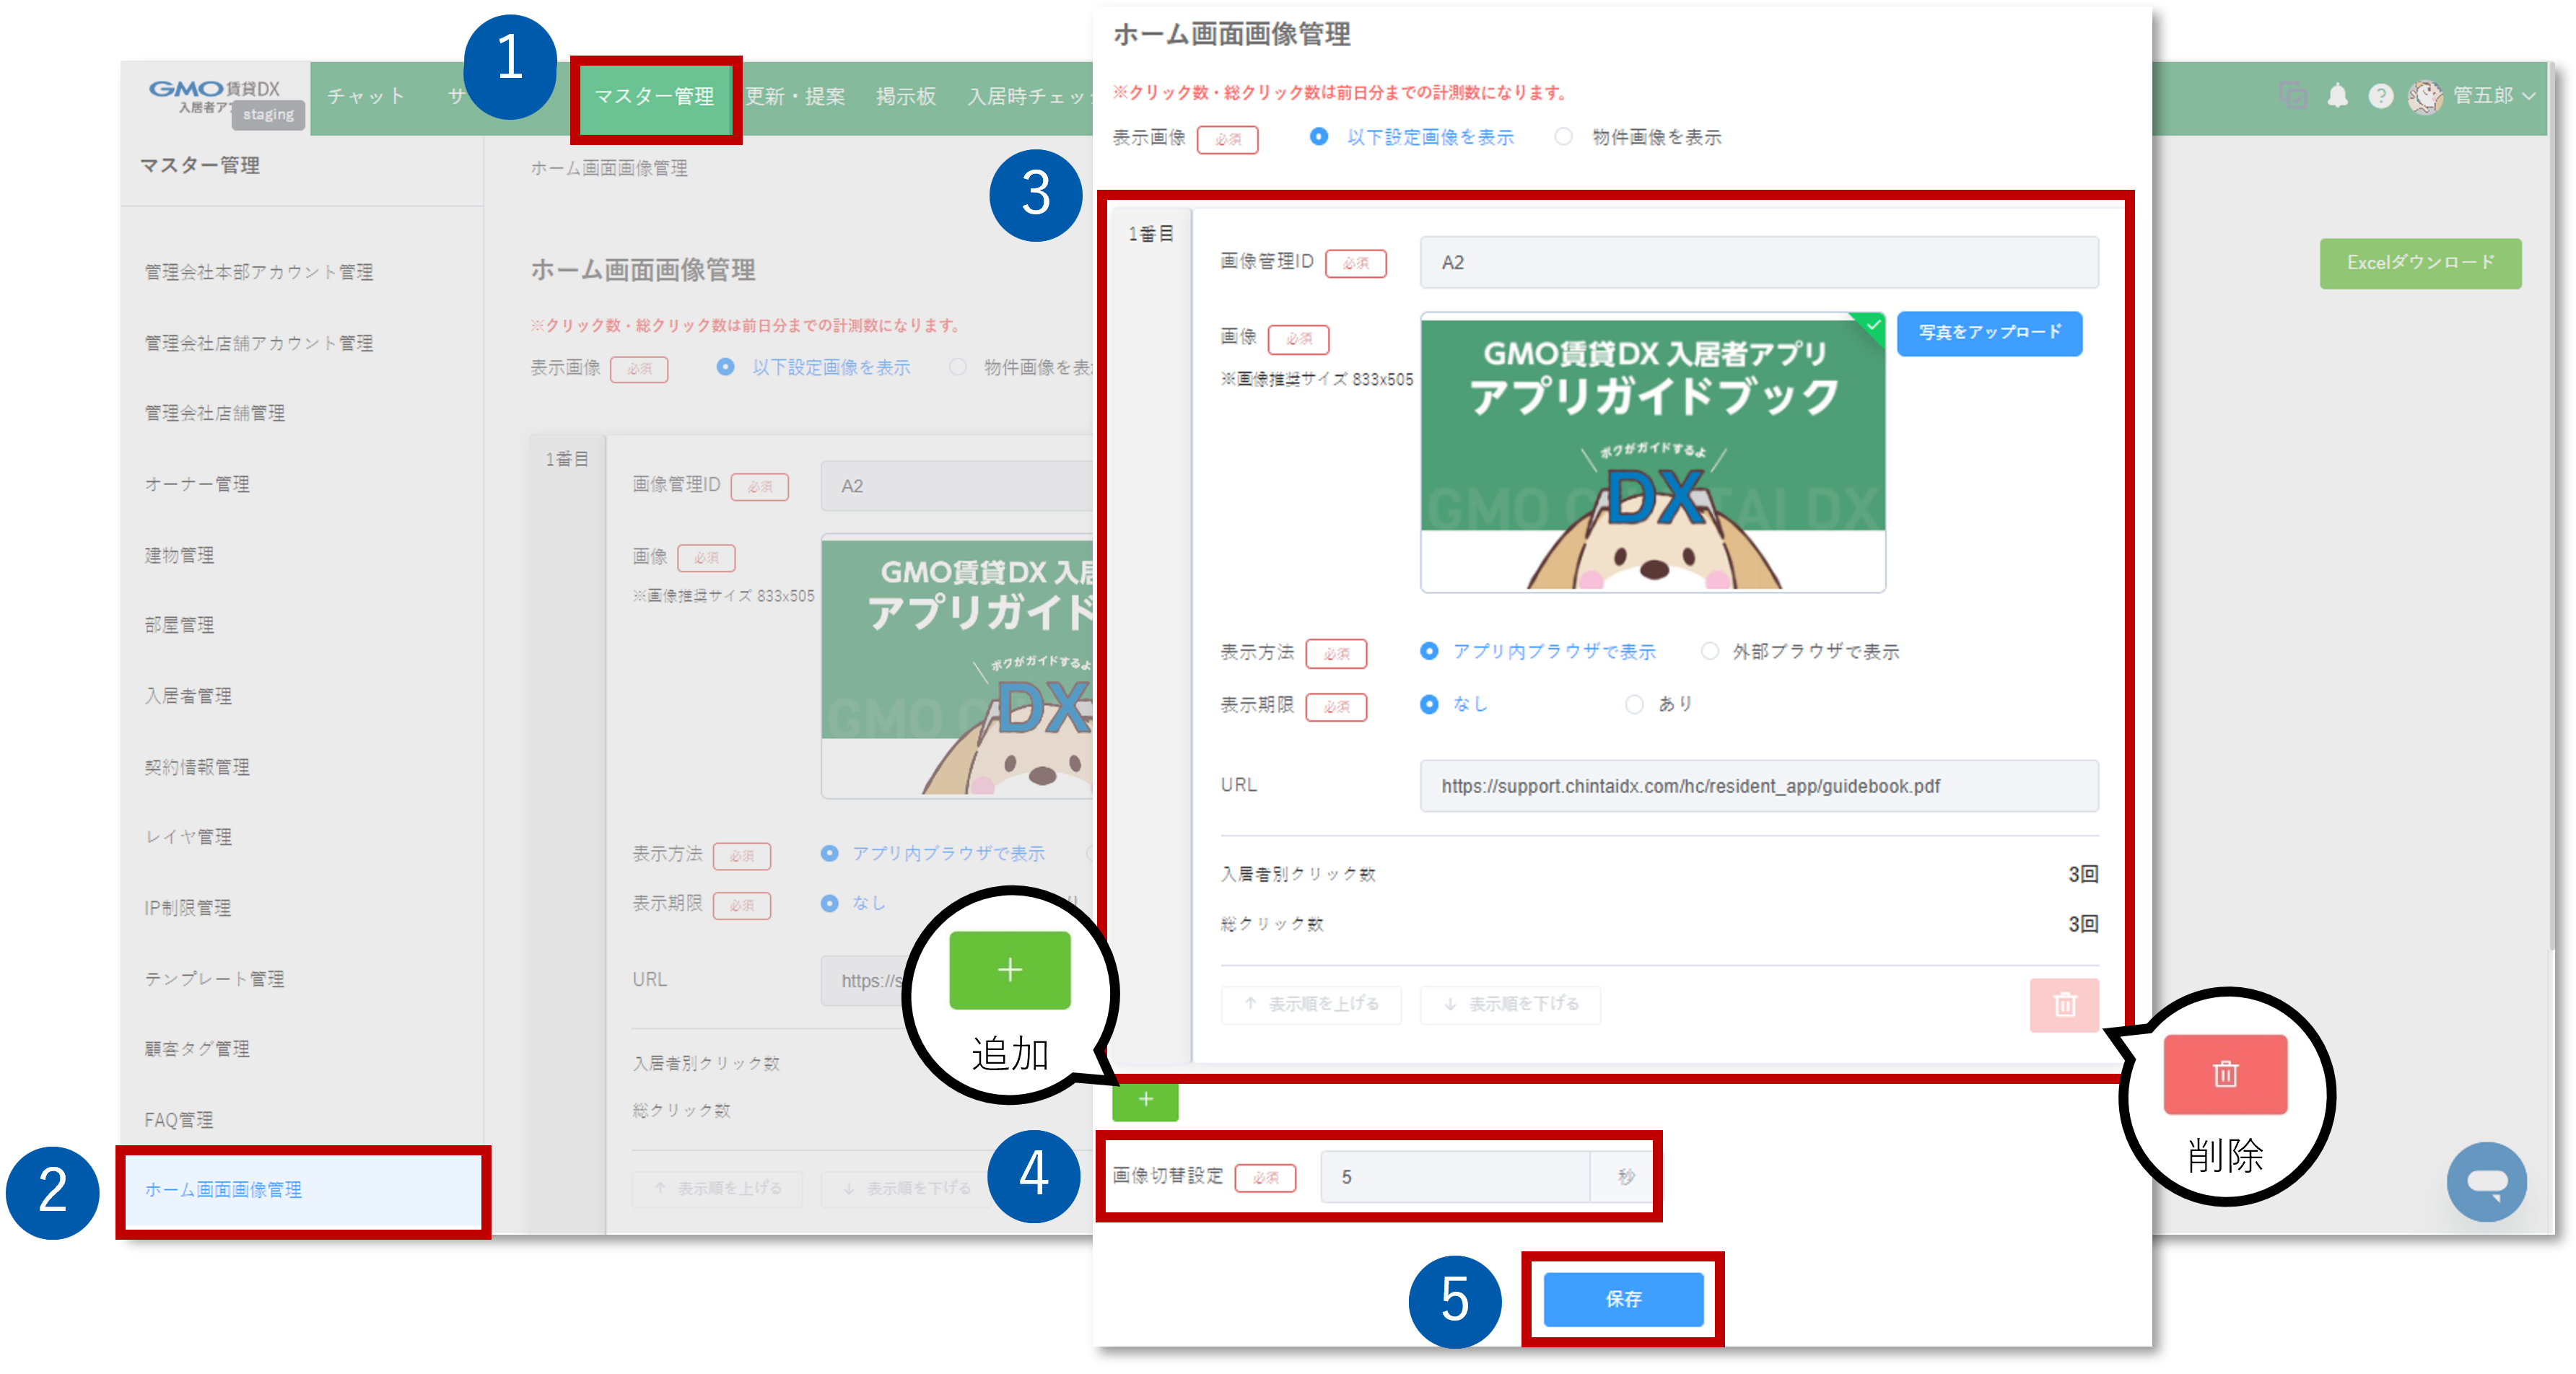Select 外部ブラウザで表示 display option
The image size is (2576, 1374).
pyautogui.click(x=1710, y=651)
